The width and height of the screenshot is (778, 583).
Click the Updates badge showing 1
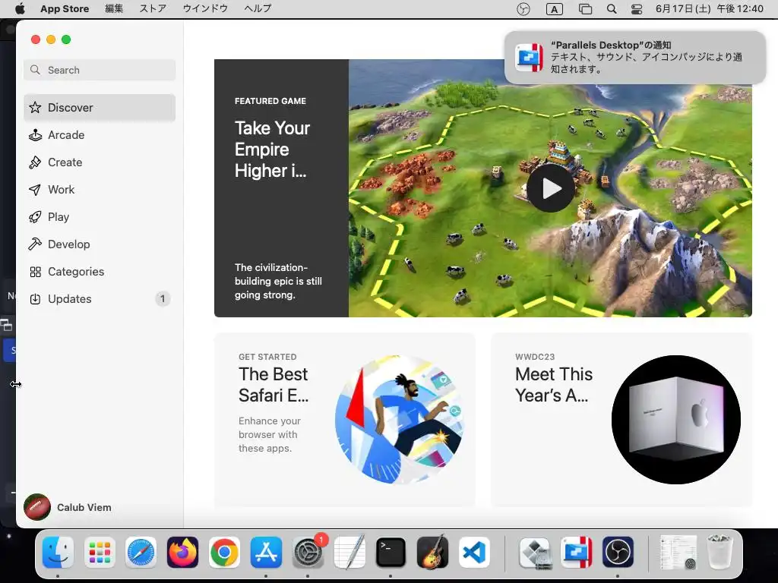click(x=163, y=299)
